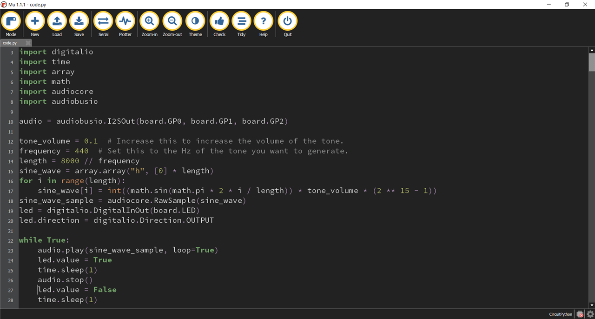This screenshot has width=595, height=319.
Task: Click line 6 'import math'
Action: pyautogui.click(x=45, y=81)
